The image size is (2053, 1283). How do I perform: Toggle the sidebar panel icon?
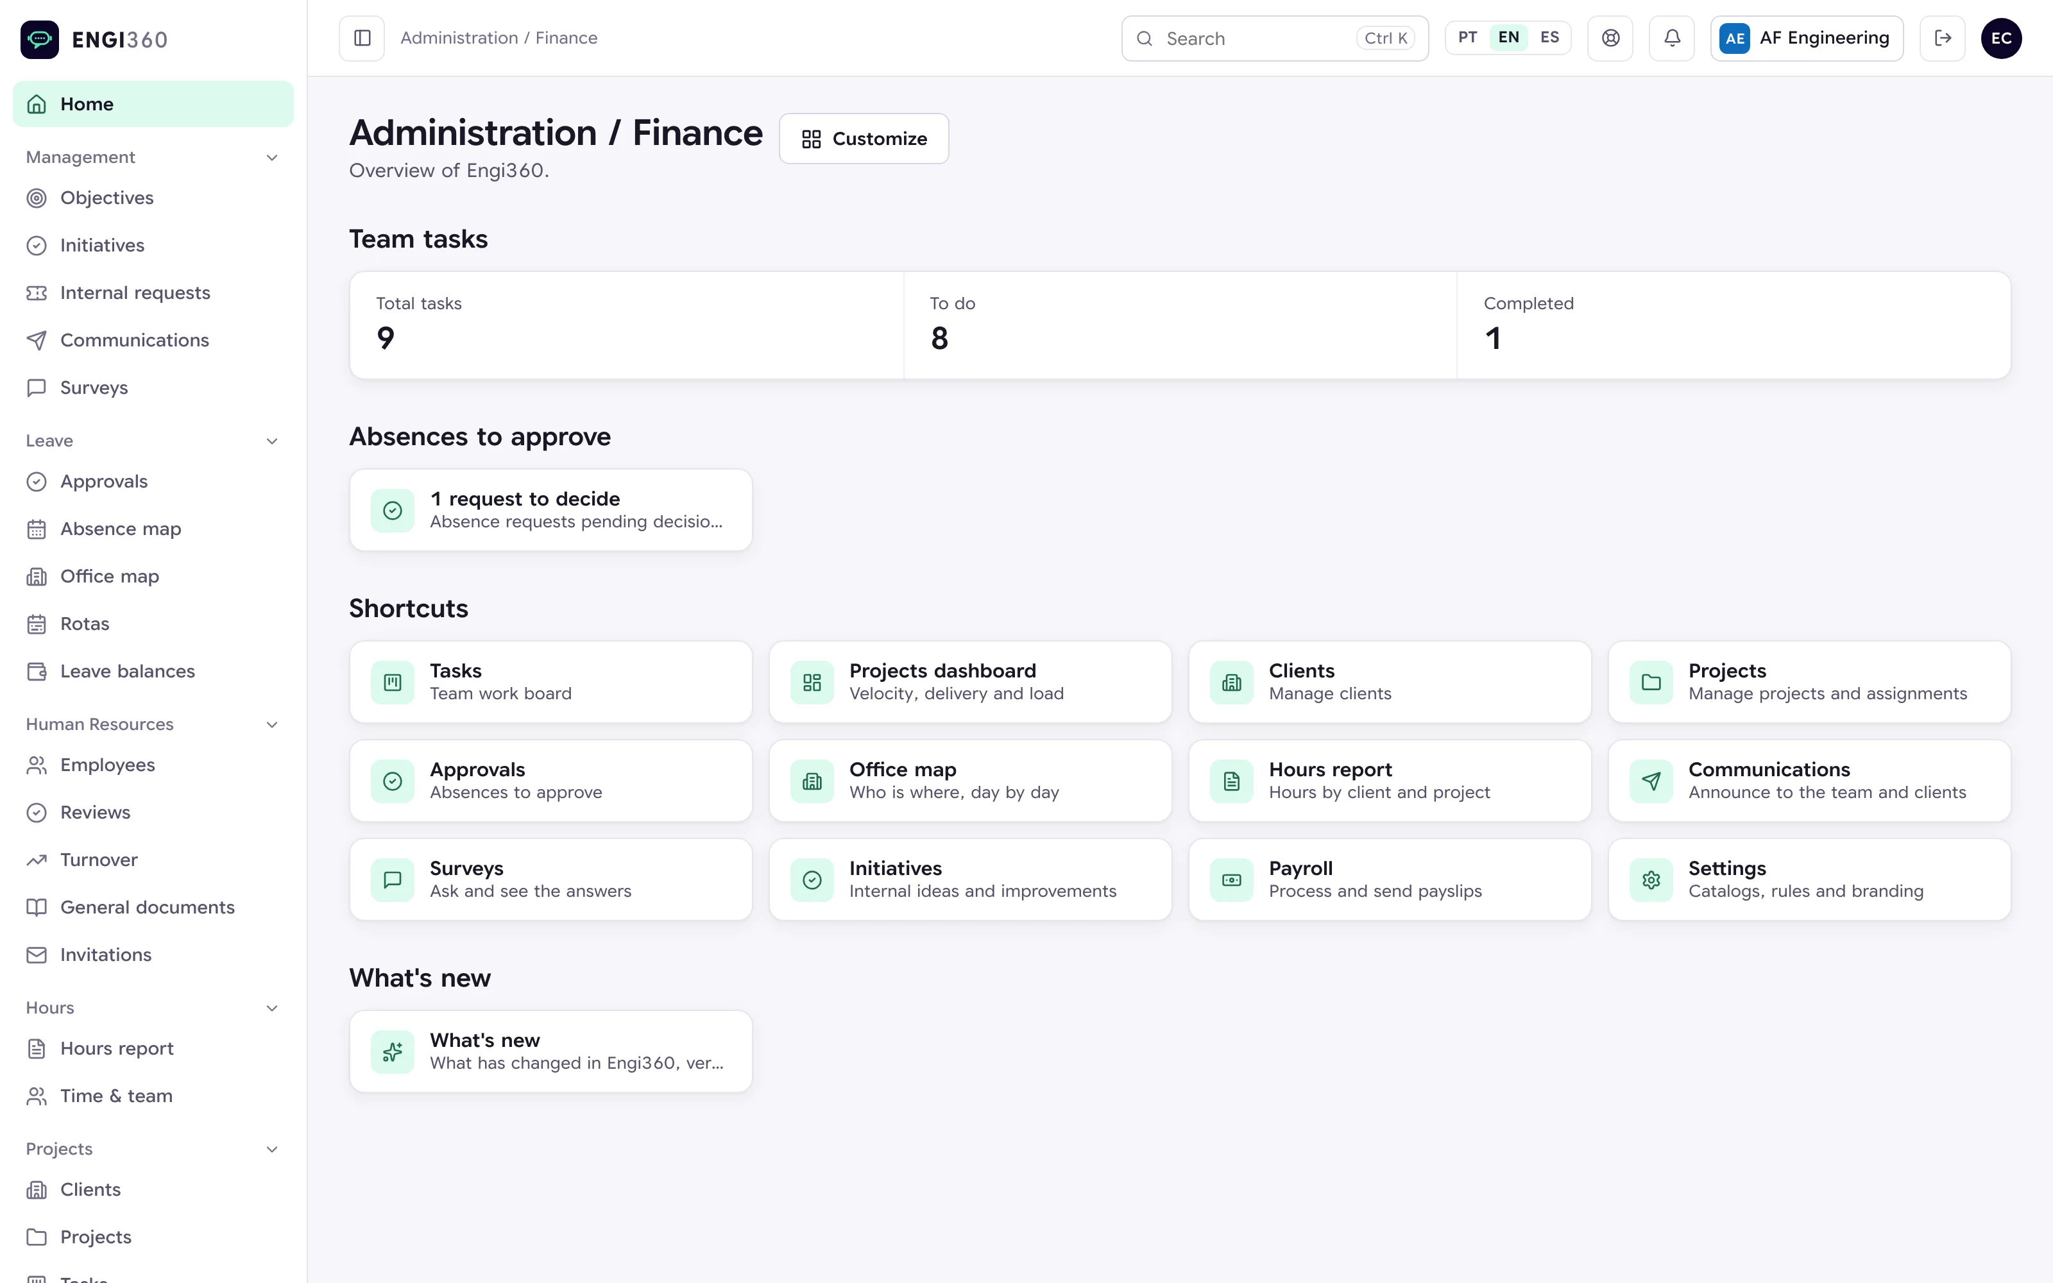[x=362, y=38]
